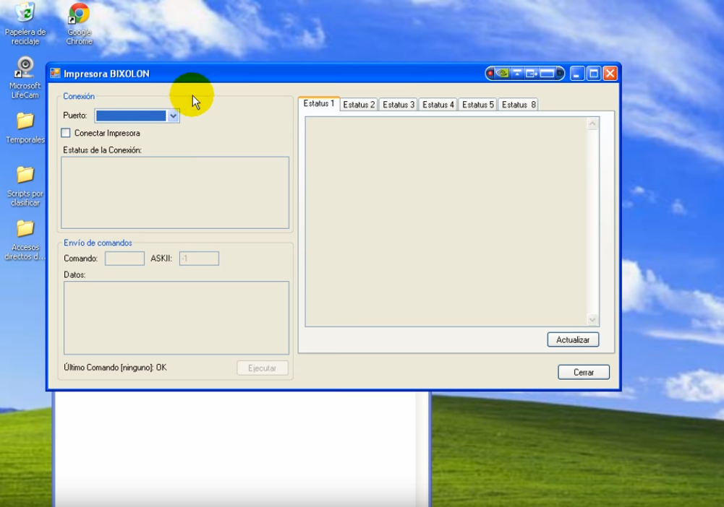Viewport: 724px width, 507px height.
Task: Click the Envío de comandos group label
Action: (98, 243)
